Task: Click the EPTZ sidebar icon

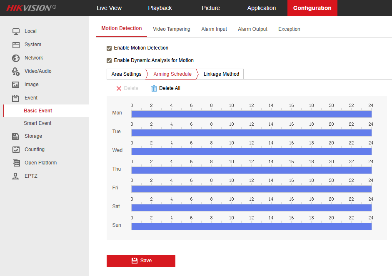Action: click(16, 176)
